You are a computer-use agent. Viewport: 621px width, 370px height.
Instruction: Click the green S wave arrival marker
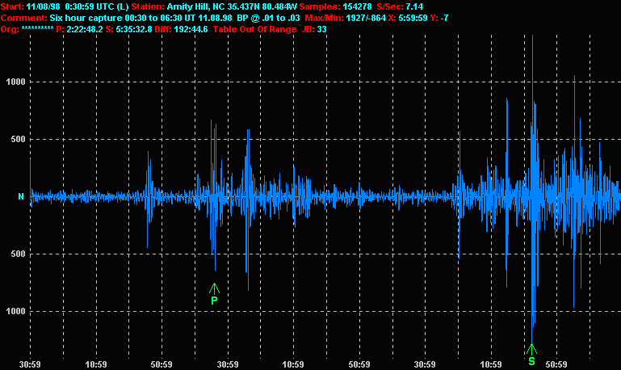531,355
